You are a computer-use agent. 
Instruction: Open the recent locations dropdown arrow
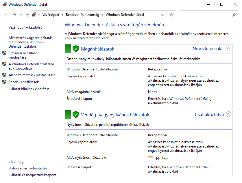click(21, 15)
